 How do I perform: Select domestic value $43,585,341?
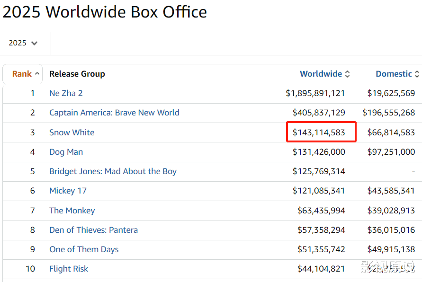pos(391,191)
